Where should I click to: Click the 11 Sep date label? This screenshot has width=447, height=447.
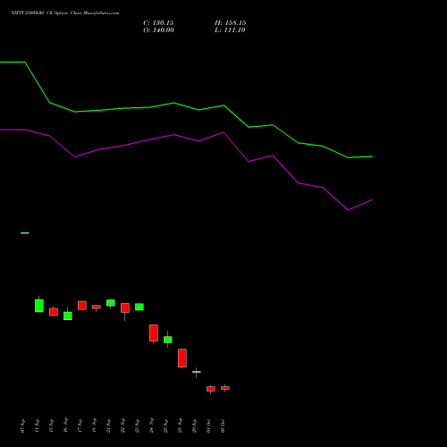click(x=38, y=426)
